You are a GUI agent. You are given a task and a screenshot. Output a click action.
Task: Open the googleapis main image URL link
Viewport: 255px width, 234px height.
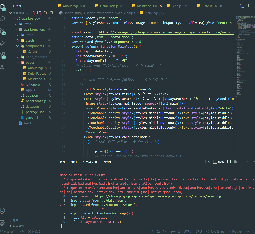click(166, 32)
